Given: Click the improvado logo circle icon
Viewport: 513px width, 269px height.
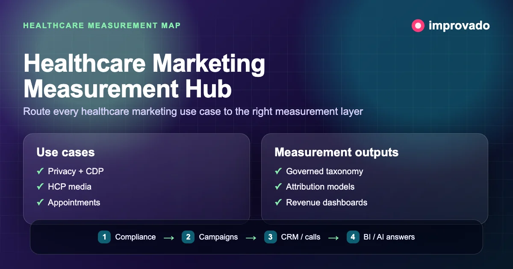Looking at the screenshot, I should tap(418, 26).
